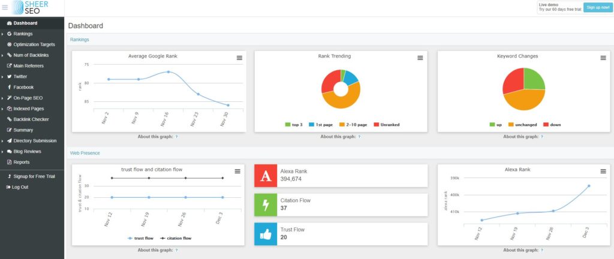Click the Optimization Targets target icon
The image size is (614, 259).
click(10, 44)
